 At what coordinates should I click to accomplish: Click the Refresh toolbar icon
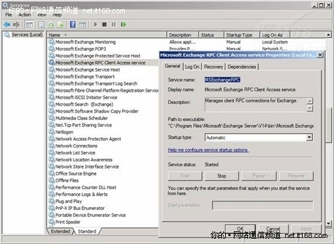51,25
